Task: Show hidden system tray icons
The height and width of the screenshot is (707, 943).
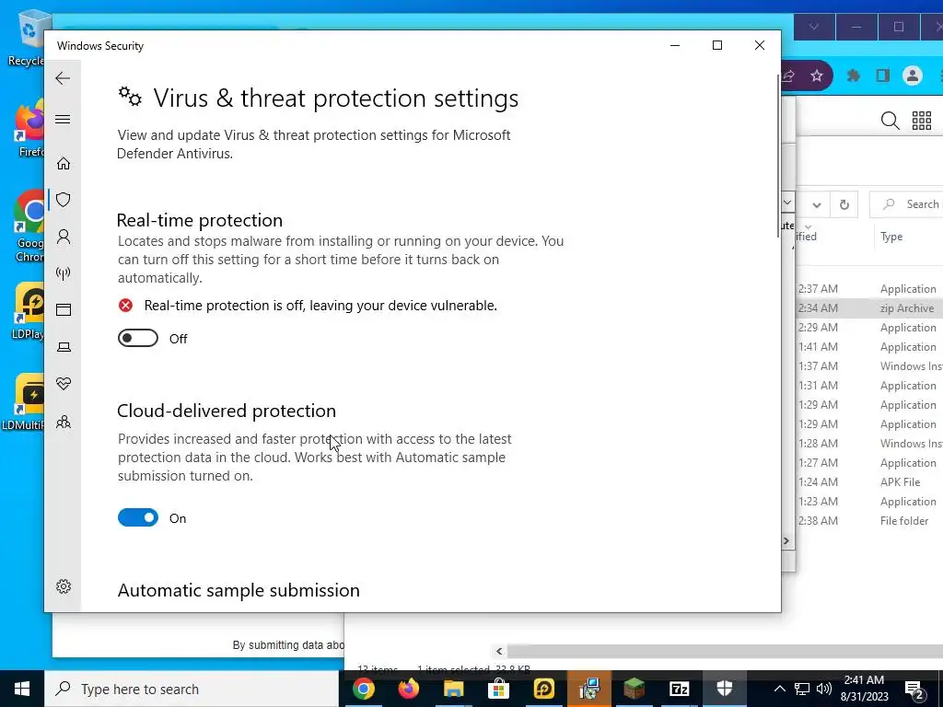Action: (779, 689)
